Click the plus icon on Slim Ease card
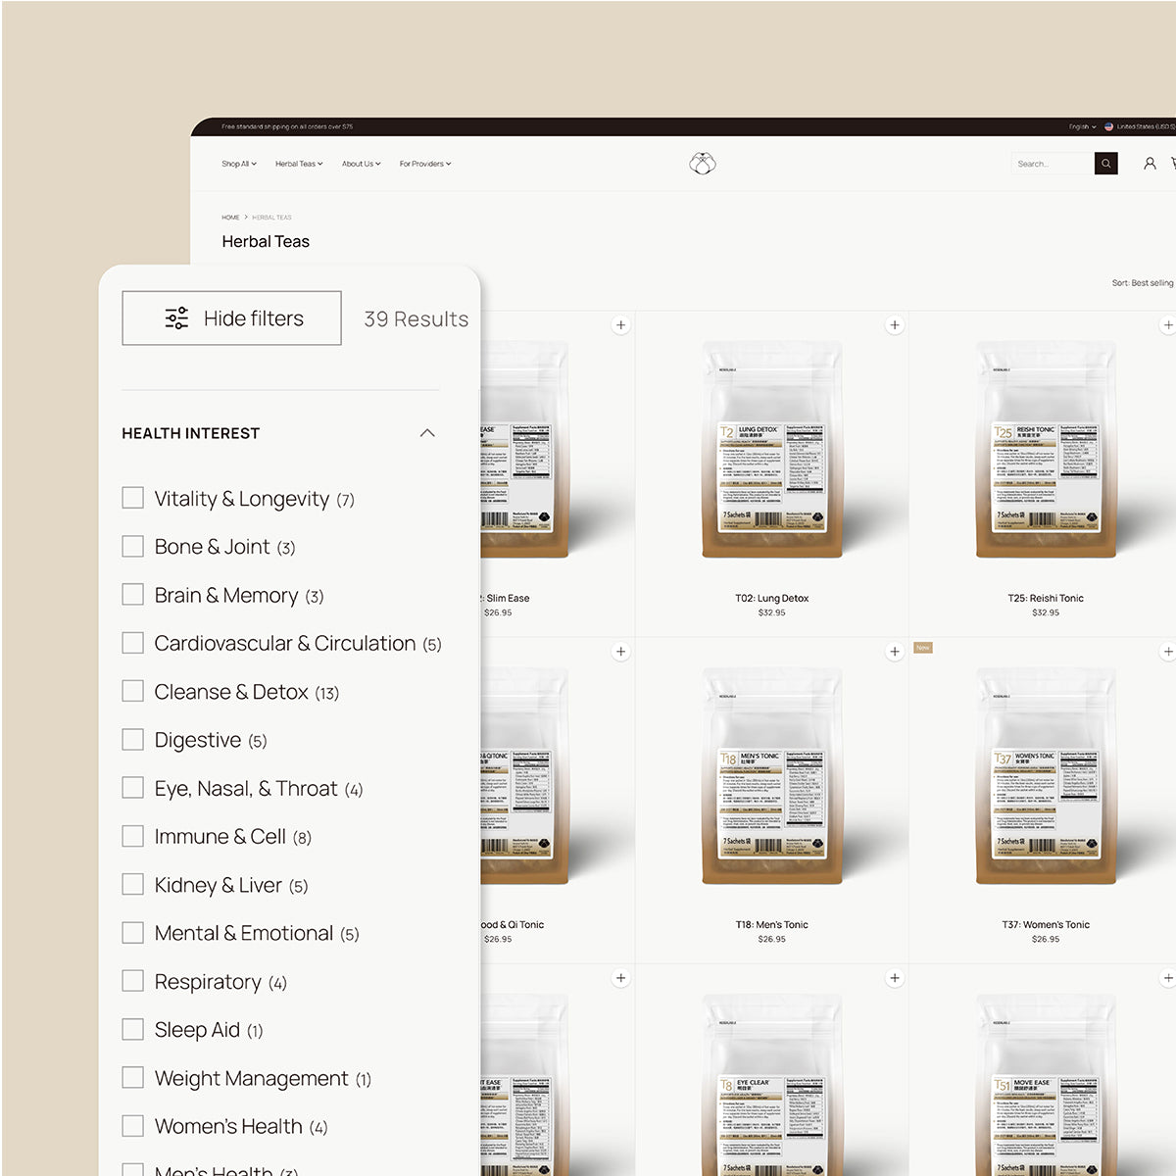 [620, 325]
